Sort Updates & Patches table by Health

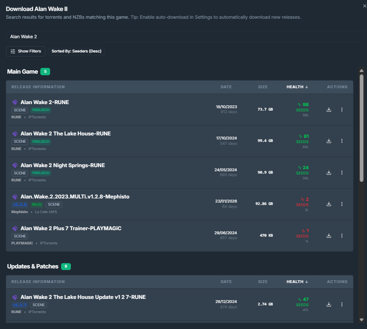[297, 282]
